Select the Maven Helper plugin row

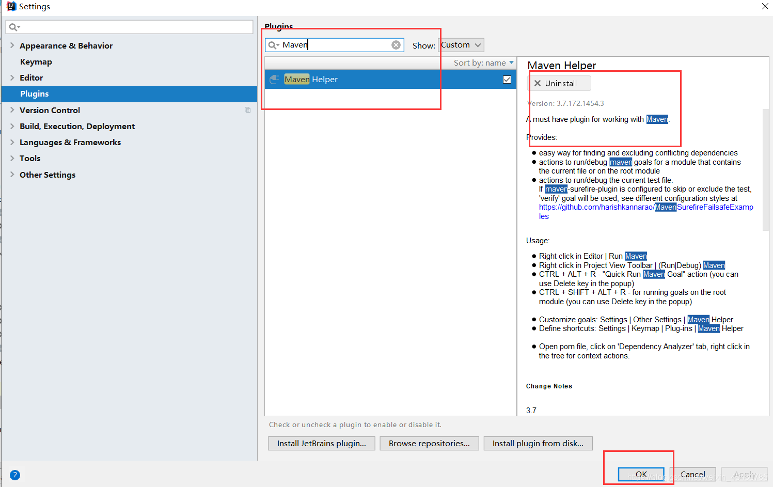point(390,79)
